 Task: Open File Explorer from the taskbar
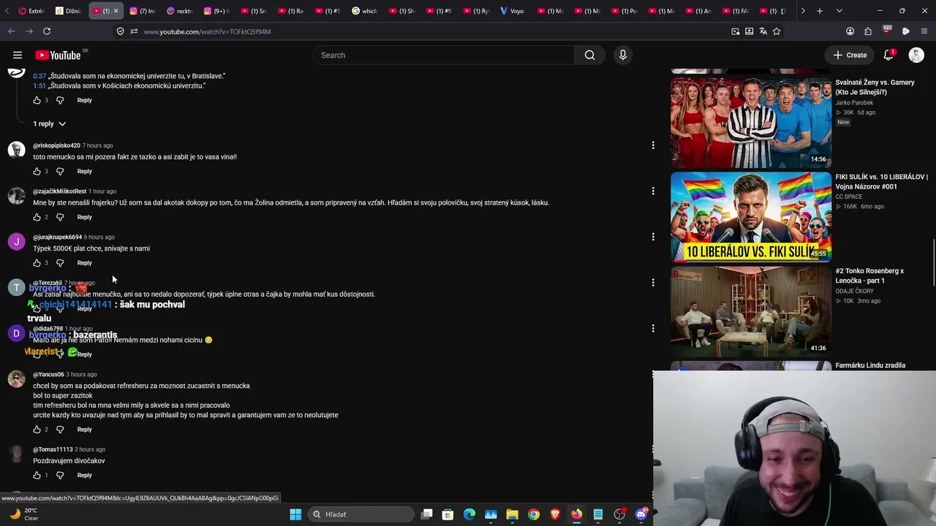(x=512, y=514)
